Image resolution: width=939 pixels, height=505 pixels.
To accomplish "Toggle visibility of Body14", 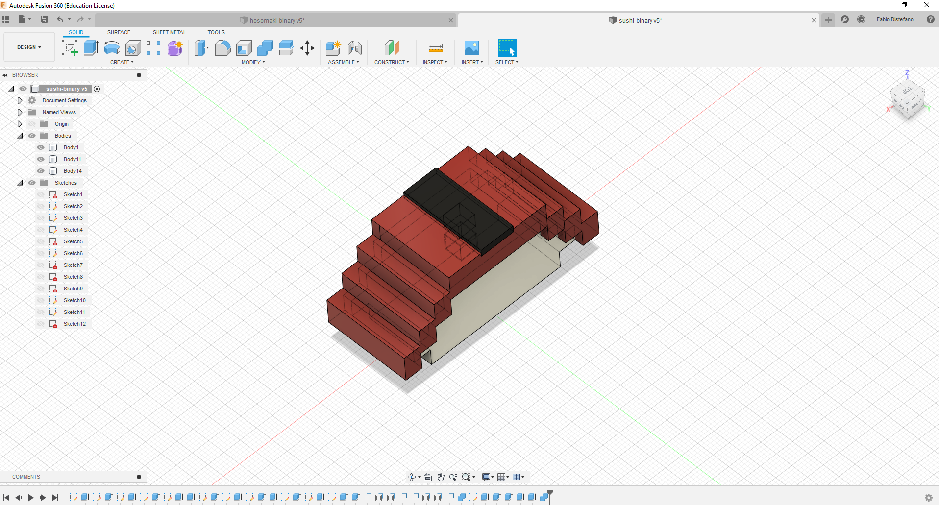I will click(x=41, y=171).
